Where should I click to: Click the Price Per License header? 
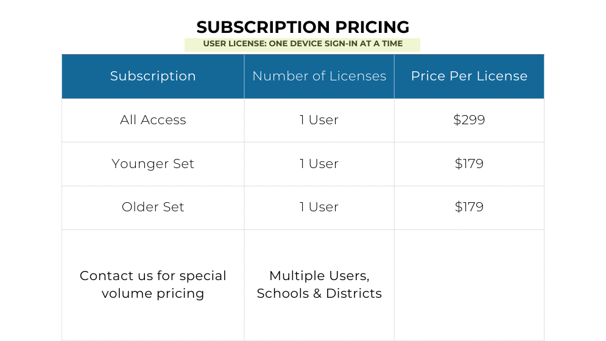click(469, 76)
